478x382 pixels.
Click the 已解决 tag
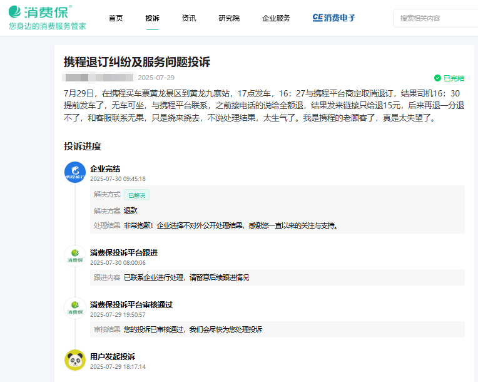pyautogui.click(x=136, y=195)
